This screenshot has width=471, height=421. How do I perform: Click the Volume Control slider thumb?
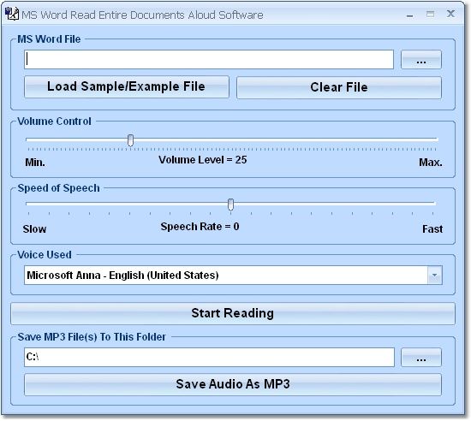130,140
